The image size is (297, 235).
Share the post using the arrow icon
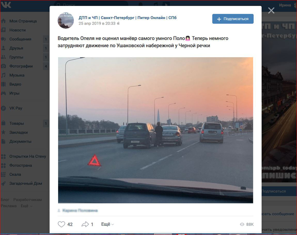tap(85, 224)
